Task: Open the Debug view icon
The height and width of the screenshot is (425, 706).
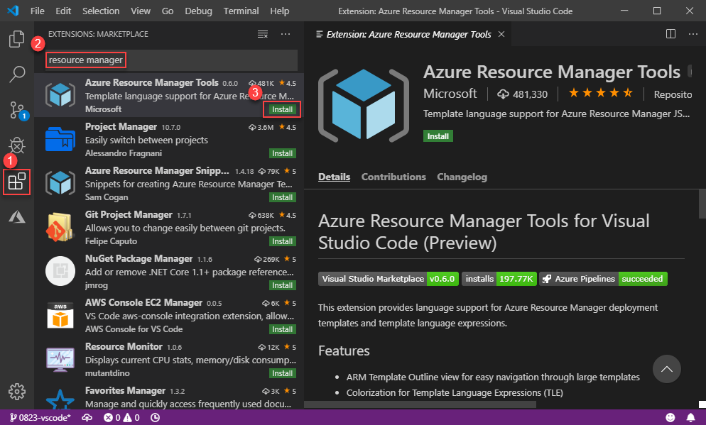Action: [17, 146]
